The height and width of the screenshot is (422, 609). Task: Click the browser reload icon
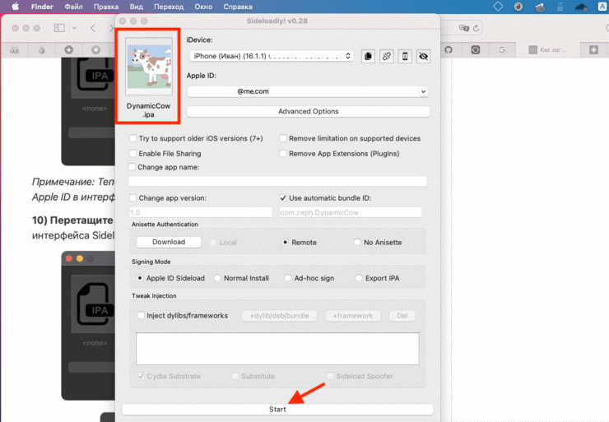tap(477, 28)
